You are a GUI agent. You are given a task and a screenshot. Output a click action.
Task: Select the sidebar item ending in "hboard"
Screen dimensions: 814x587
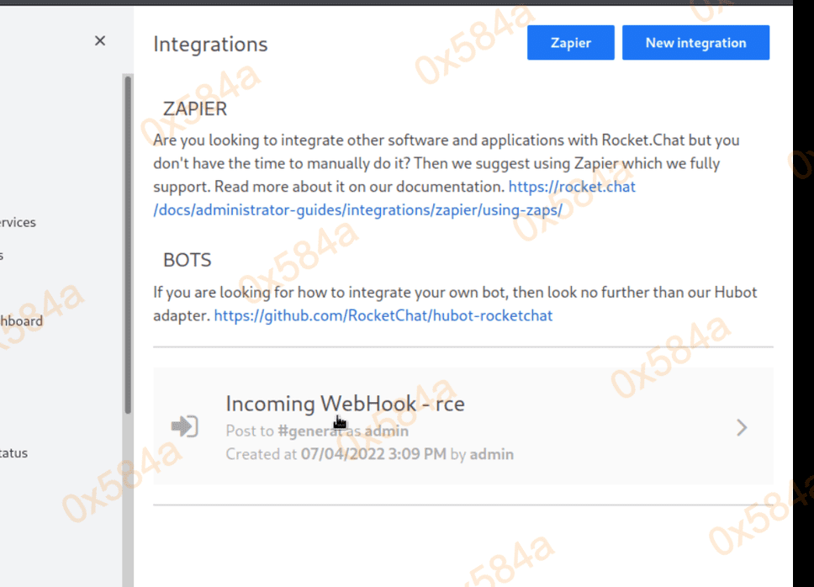pos(21,321)
